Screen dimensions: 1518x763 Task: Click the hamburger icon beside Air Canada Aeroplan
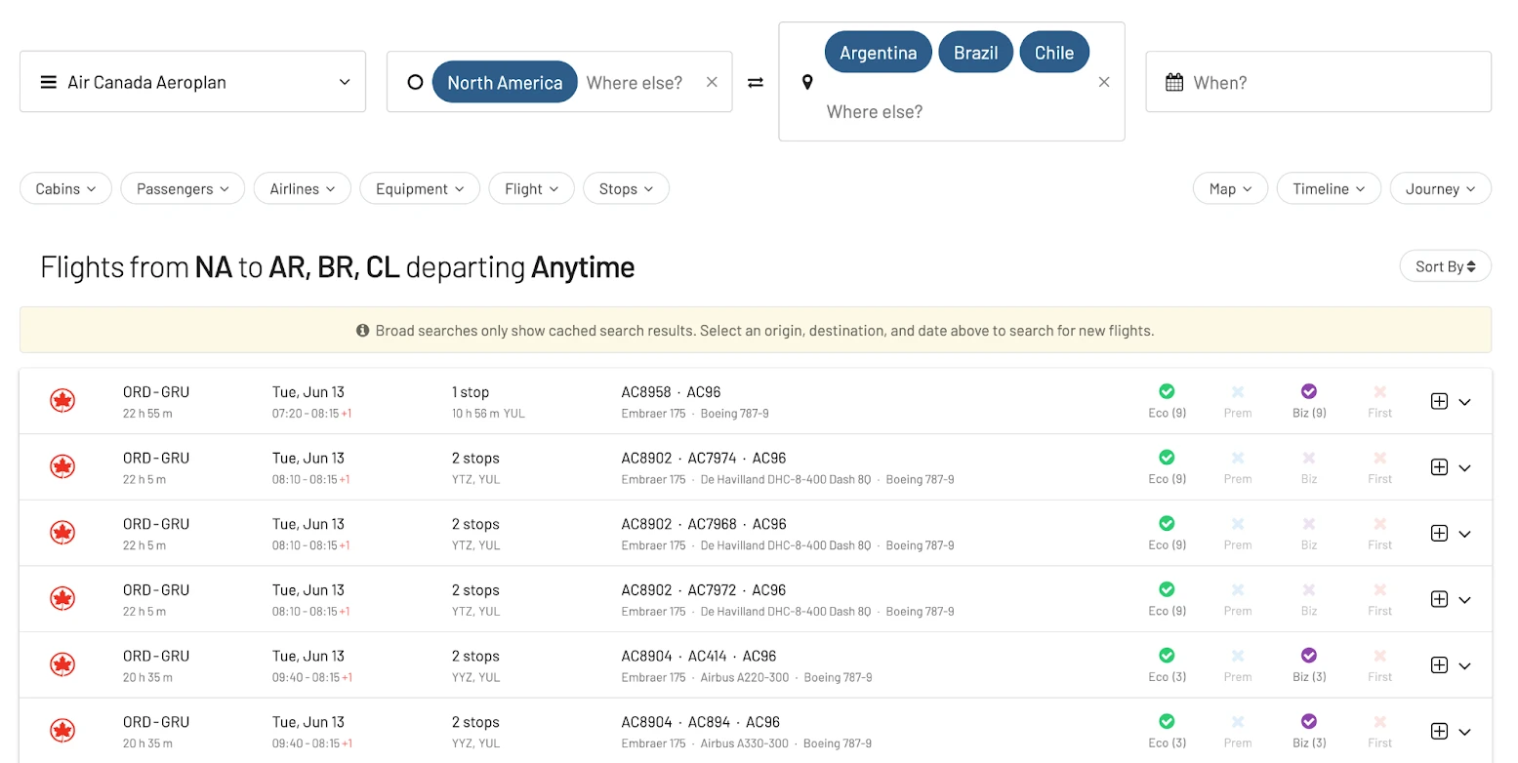(48, 82)
